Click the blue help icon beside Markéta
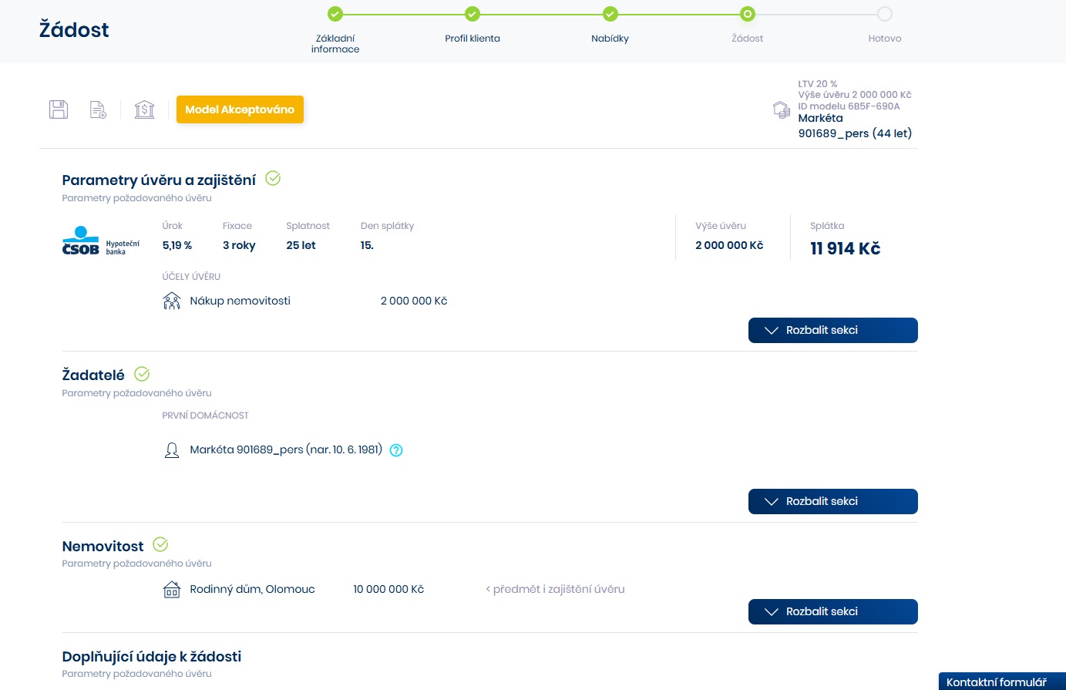 click(x=396, y=450)
